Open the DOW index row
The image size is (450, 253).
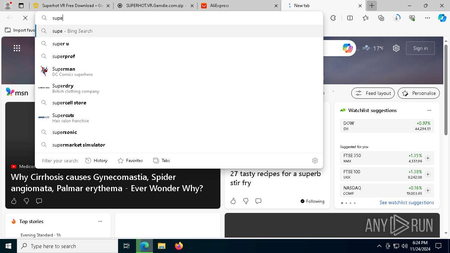387,126
